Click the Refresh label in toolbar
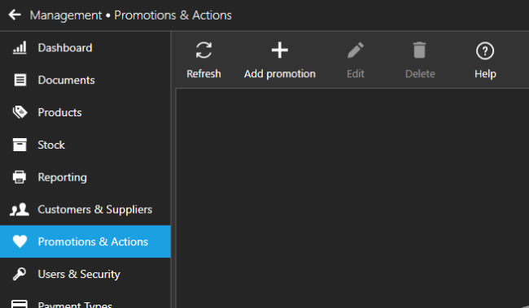The width and height of the screenshot is (529, 308). point(203,73)
